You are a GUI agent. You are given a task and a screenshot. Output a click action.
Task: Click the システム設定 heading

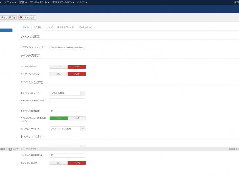[30, 37]
